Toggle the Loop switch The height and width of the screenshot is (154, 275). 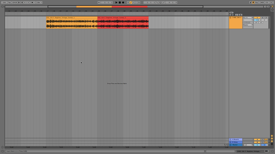(160, 2)
